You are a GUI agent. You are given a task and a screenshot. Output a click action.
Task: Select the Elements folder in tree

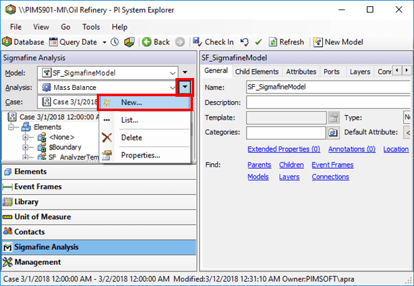click(47, 127)
